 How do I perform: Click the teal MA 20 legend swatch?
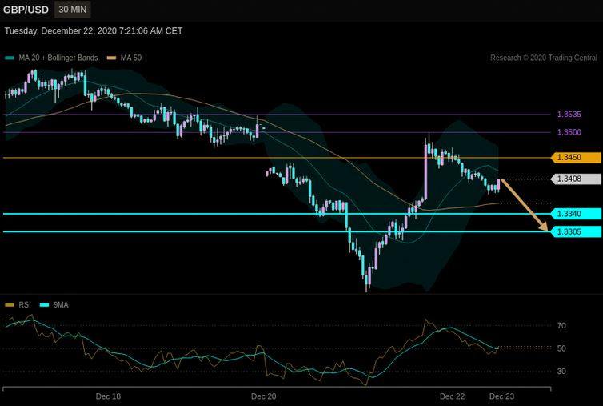(10, 58)
